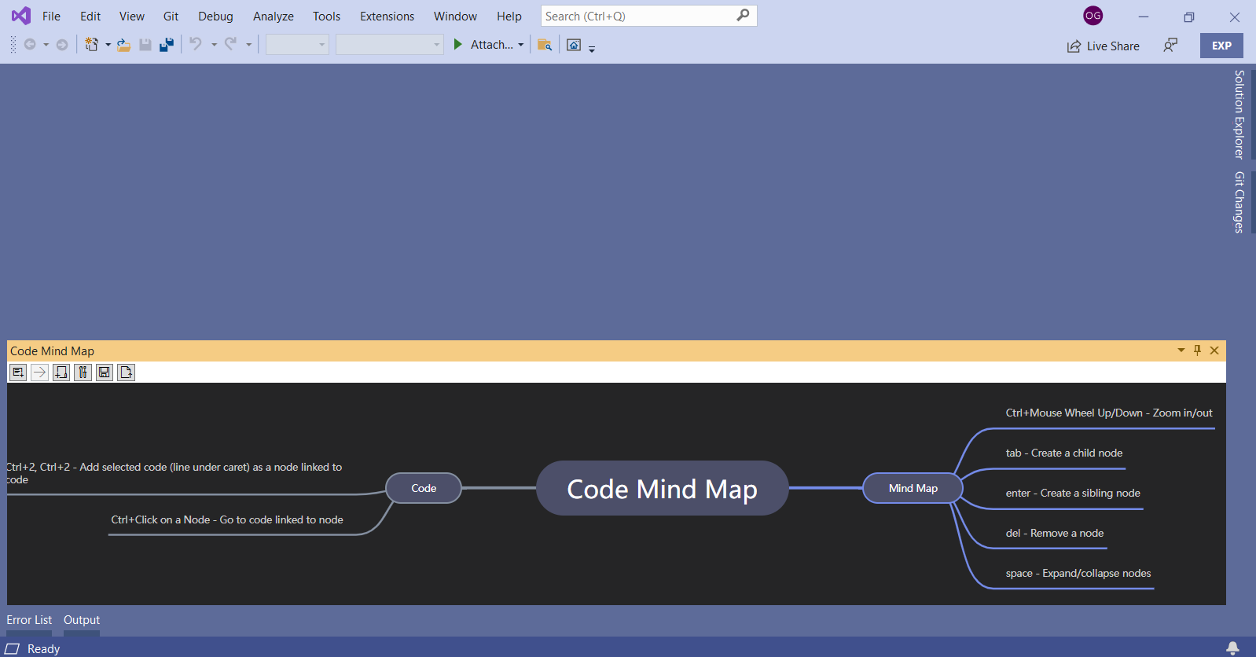Click the add node icon in Code Mind Map toolbar
This screenshot has height=657, width=1256.
(18, 373)
